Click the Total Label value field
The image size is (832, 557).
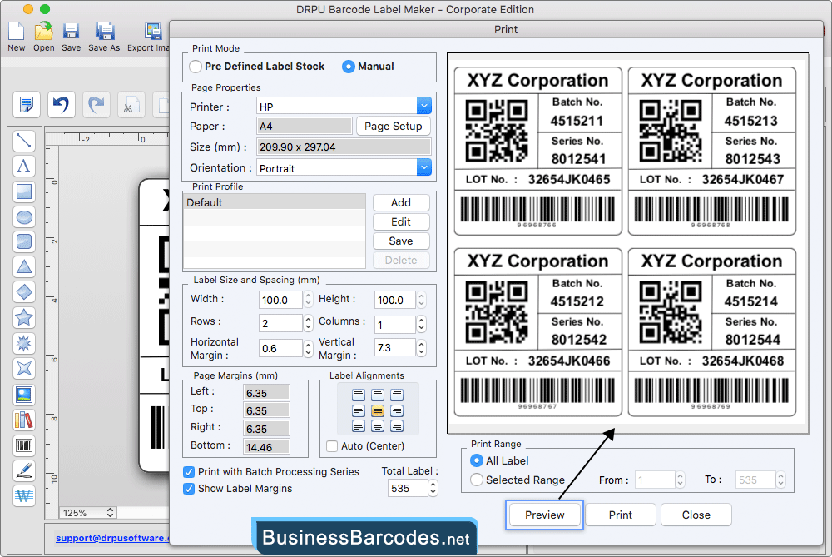408,488
